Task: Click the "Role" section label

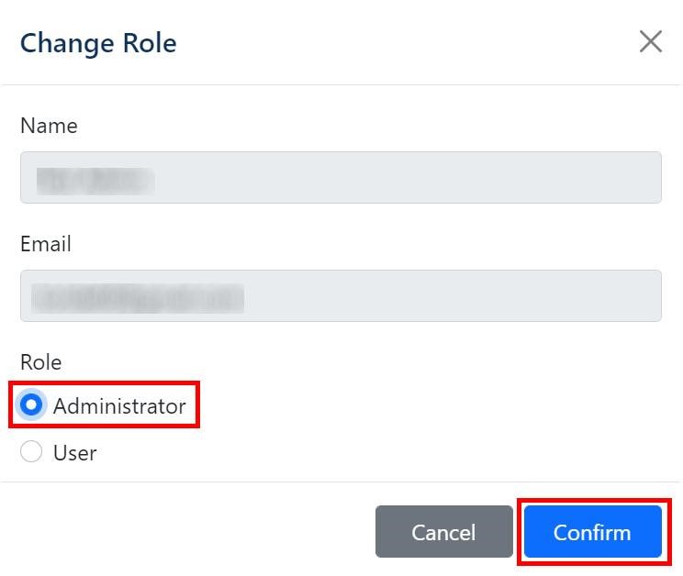Action: pos(41,362)
